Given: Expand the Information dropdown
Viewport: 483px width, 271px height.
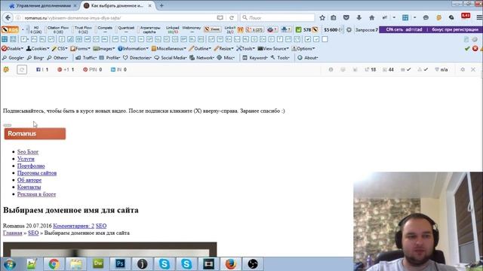Looking at the screenshot, I should pos(133,48).
